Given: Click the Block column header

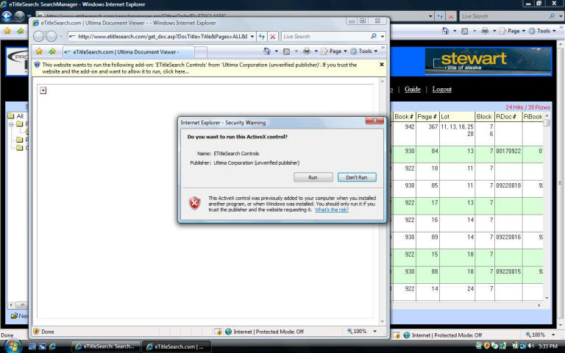Looking at the screenshot, I should [x=484, y=117].
